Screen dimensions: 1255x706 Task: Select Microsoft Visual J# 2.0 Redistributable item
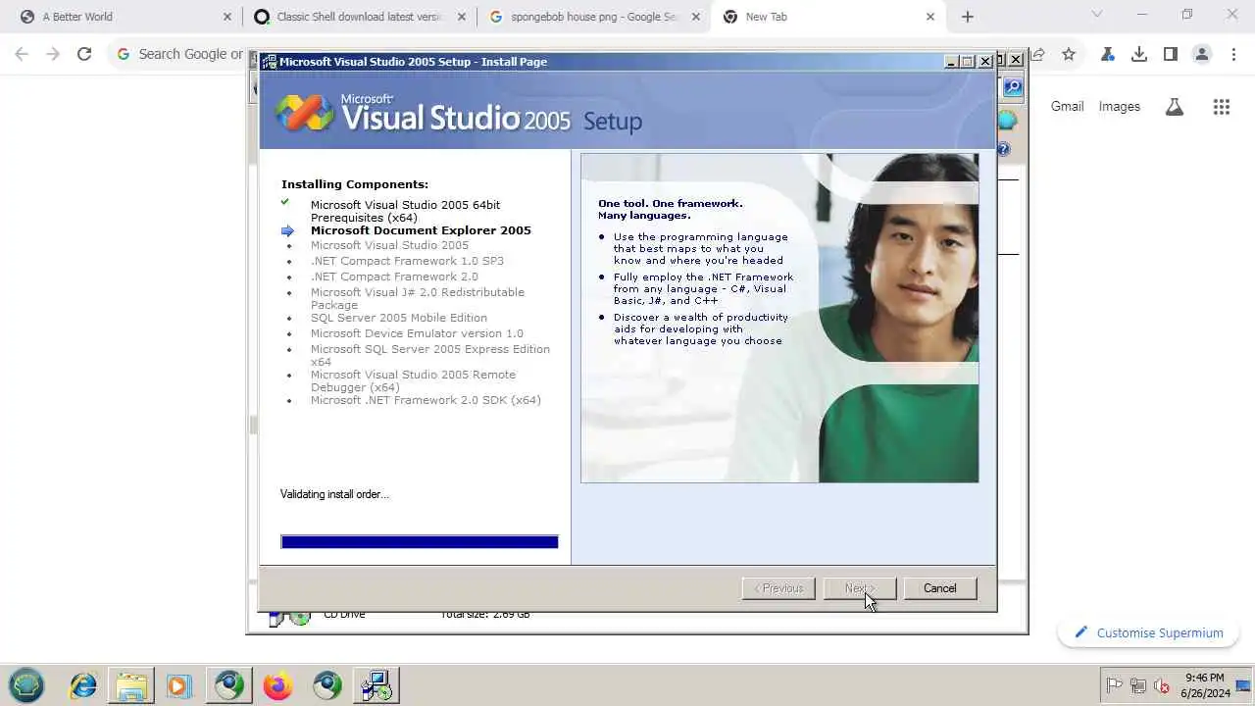(x=418, y=298)
